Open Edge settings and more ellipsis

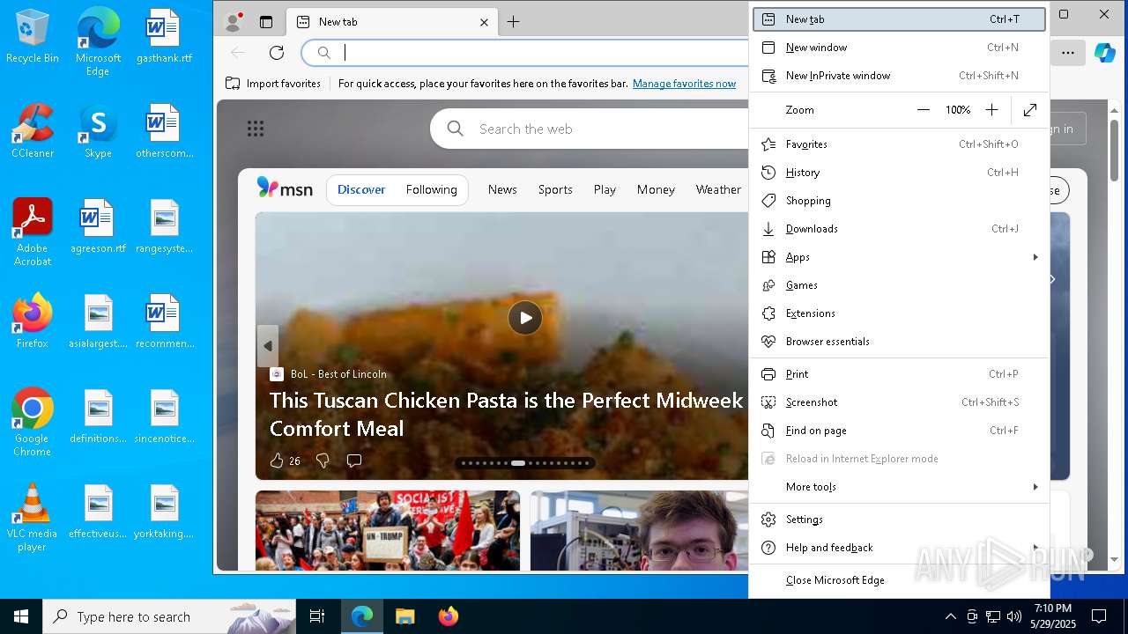(1068, 53)
